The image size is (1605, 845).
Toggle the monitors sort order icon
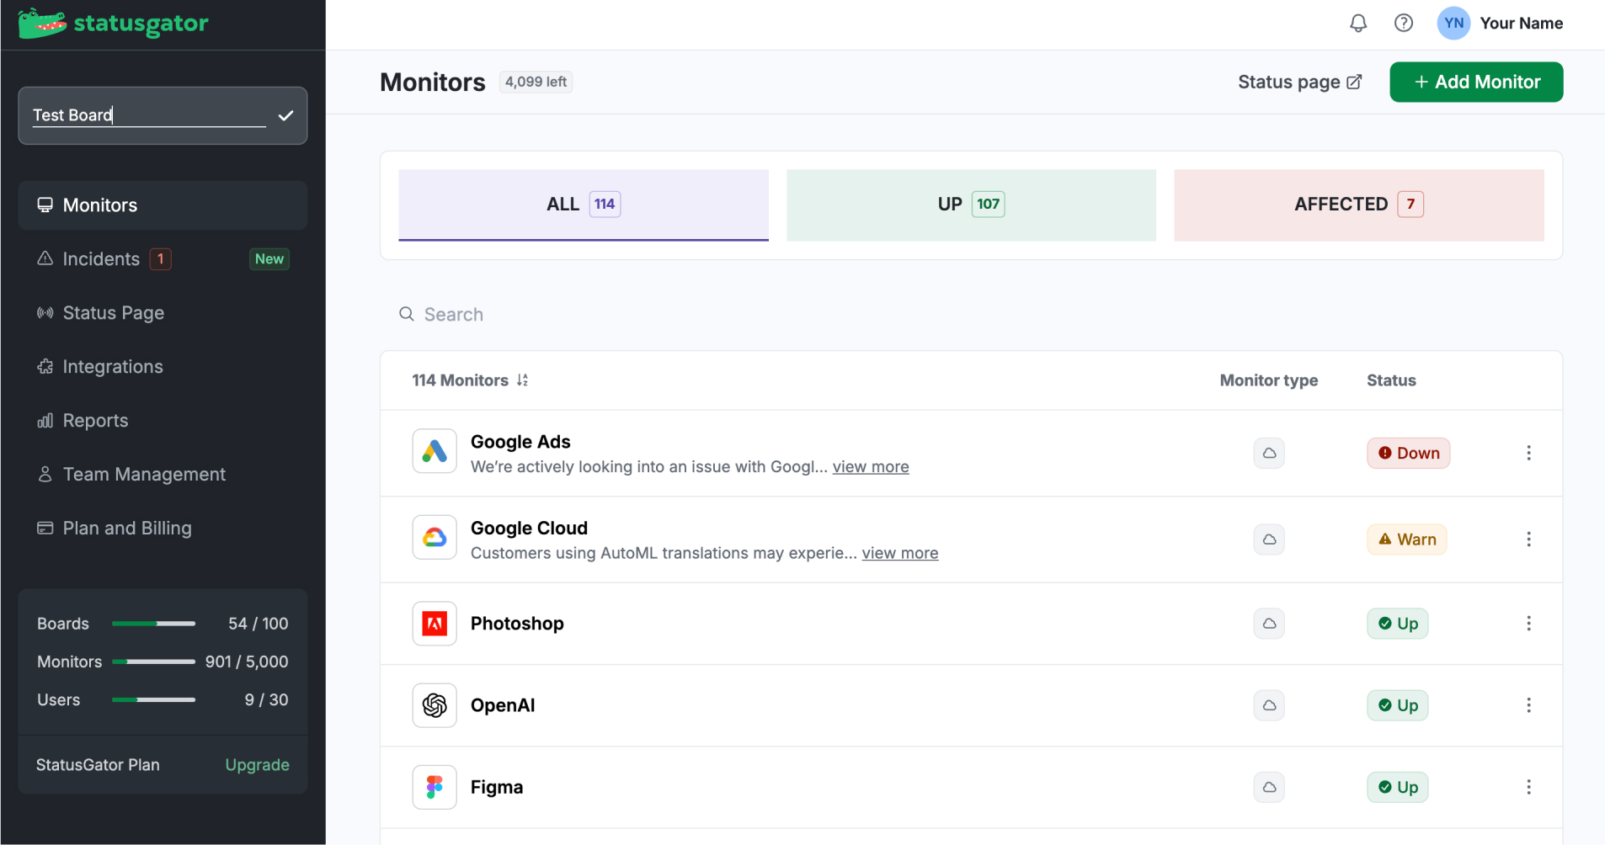point(522,380)
